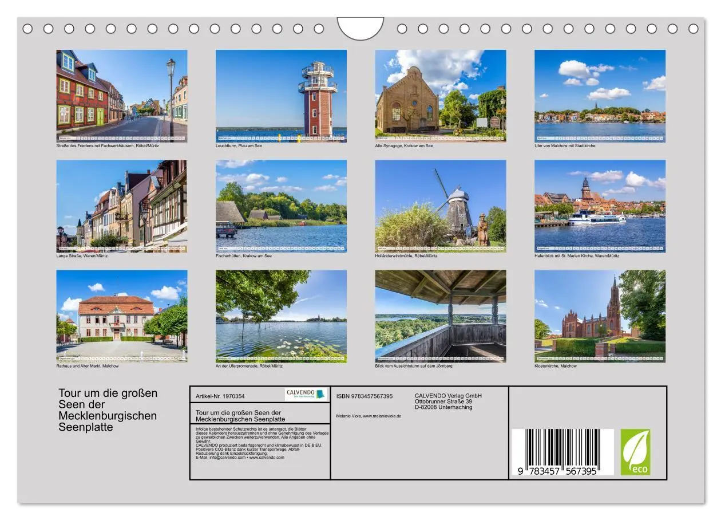Screen dimensions: 721x520
Task: Click the info@calvendo.com email line
Action: point(240,458)
